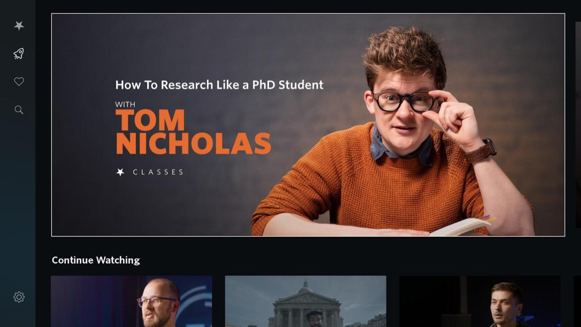Click the CLASSES label in the banner
581x327 pixels.
pos(158,172)
